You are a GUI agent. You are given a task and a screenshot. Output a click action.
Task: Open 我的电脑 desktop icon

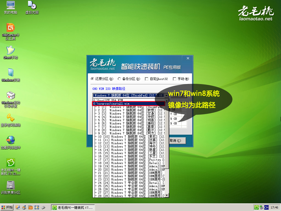10,5
